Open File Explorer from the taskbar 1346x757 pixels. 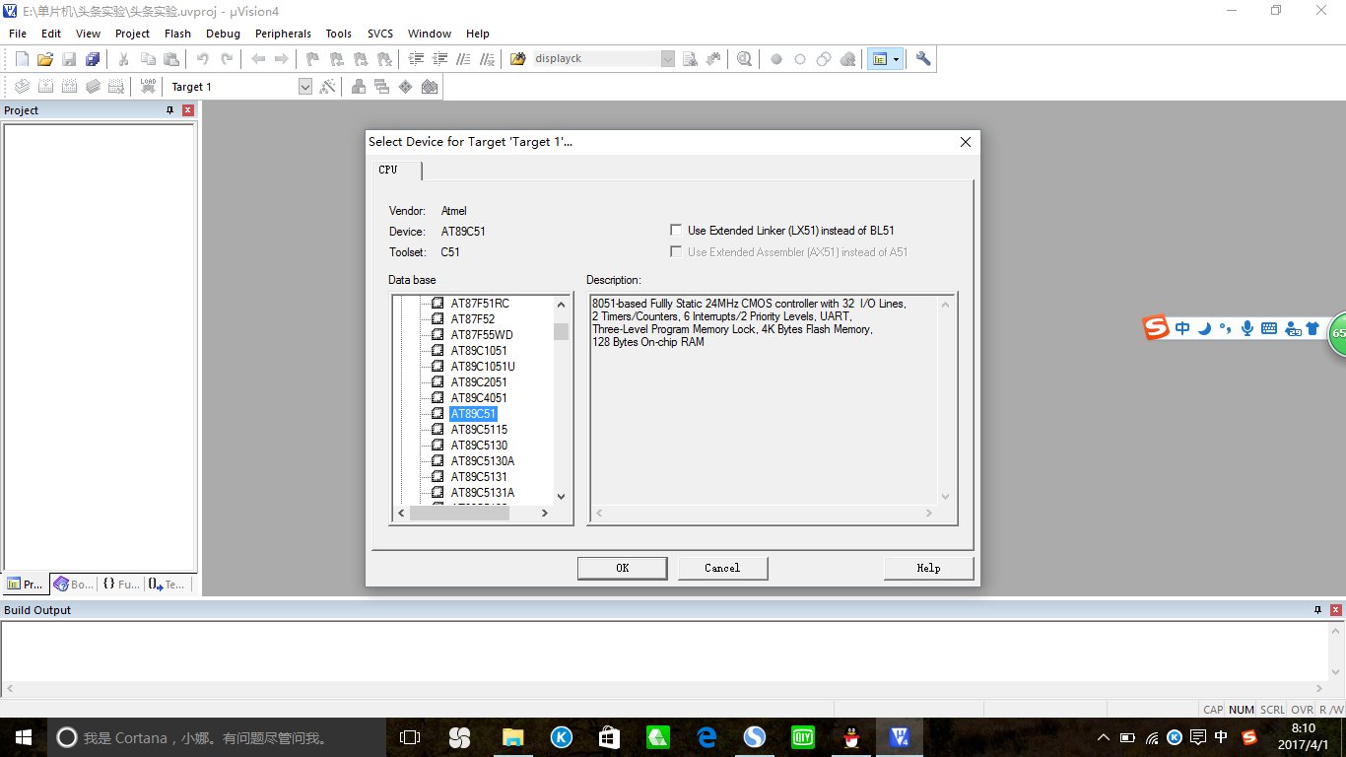[512, 737]
